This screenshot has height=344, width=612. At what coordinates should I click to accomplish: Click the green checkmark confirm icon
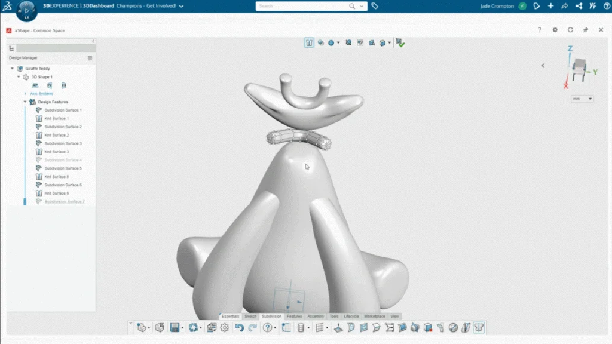coord(400,43)
